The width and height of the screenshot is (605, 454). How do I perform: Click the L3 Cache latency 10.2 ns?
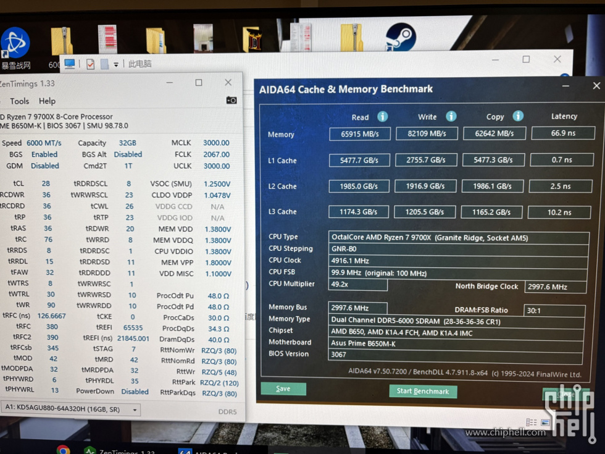point(559,212)
